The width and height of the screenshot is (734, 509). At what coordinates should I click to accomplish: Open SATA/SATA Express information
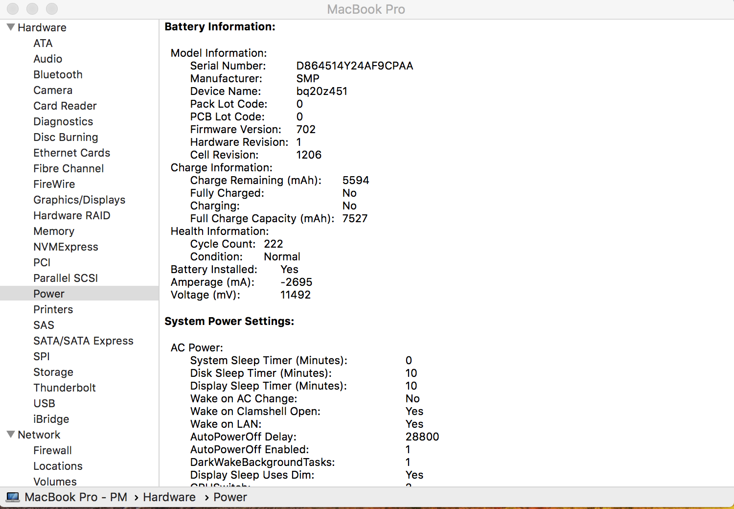pyautogui.click(x=83, y=341)
